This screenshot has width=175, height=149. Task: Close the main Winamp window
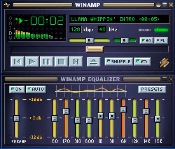[171, 5]
